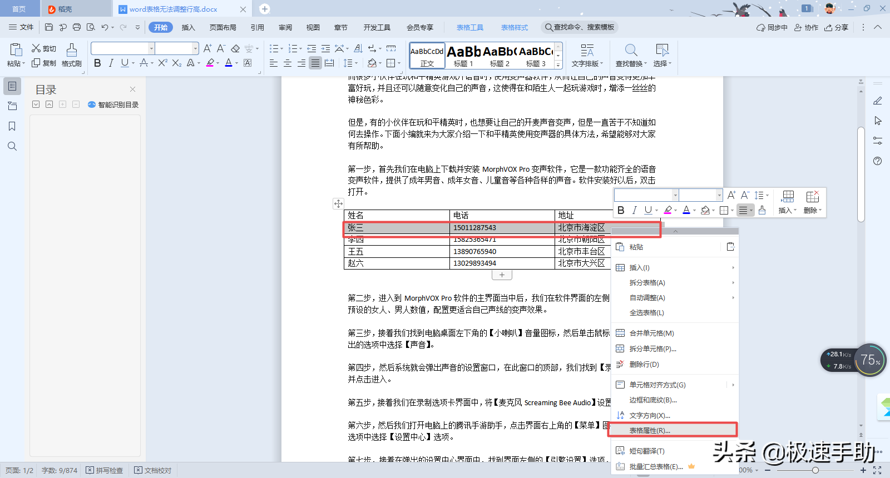Click the add-row plus button below table
This screenshot has height=478, width=890.
pos(502,275)
